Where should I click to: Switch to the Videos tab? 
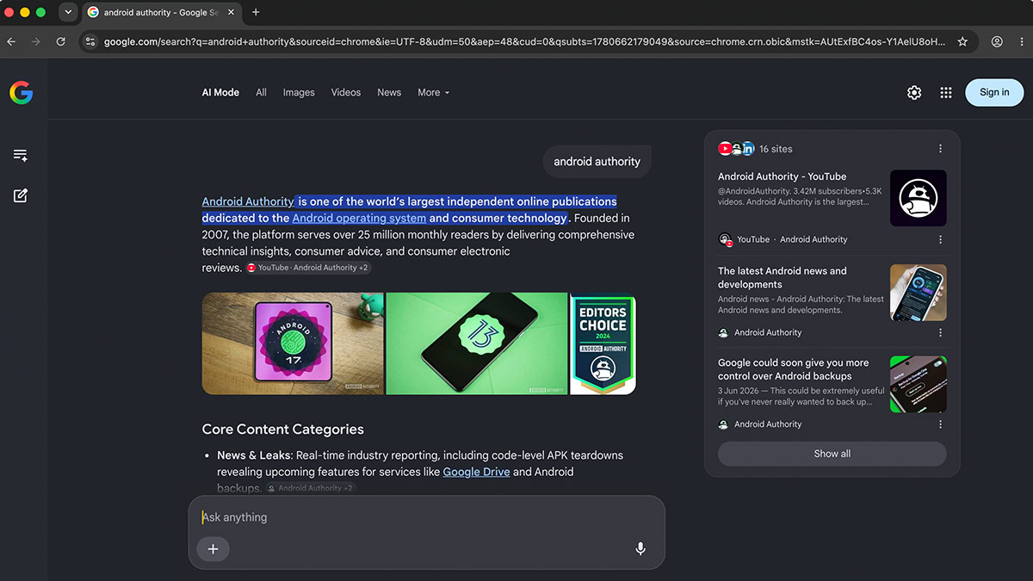pos(346,93)
